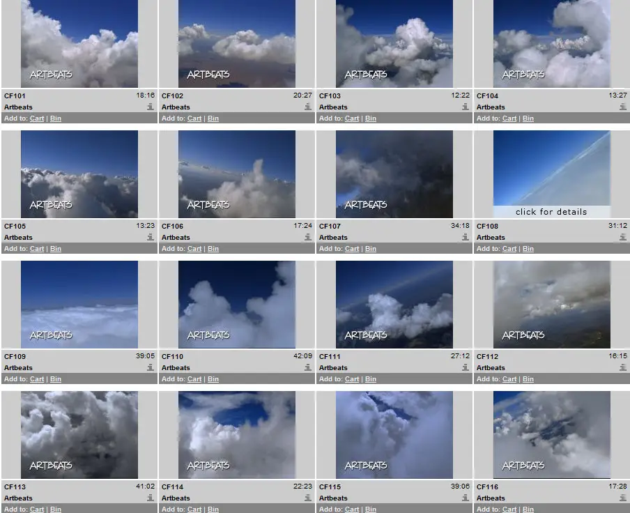The image size is (630, 513).
Task: Add CF105 to Bin
Action: [x=56, y=248]
